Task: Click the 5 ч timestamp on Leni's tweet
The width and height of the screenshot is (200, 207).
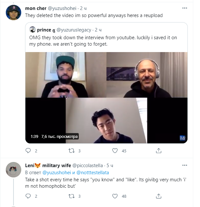Action: point(110,166)
